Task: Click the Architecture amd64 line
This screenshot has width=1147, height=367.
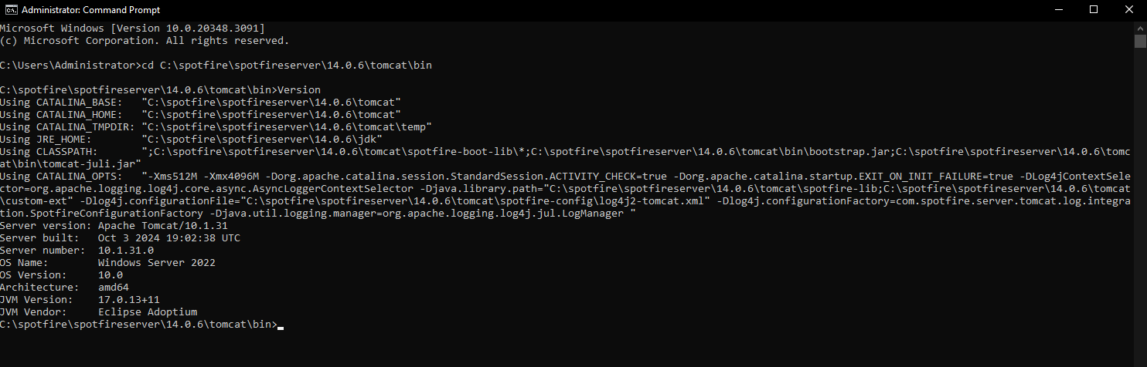Action: coord(65,288)
